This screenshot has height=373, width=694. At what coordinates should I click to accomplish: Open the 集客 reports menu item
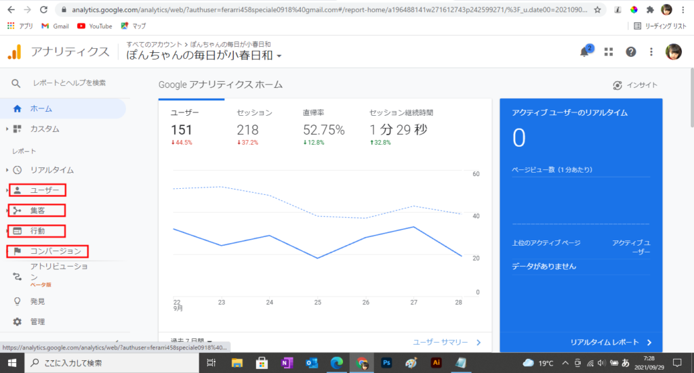point(38,211)
